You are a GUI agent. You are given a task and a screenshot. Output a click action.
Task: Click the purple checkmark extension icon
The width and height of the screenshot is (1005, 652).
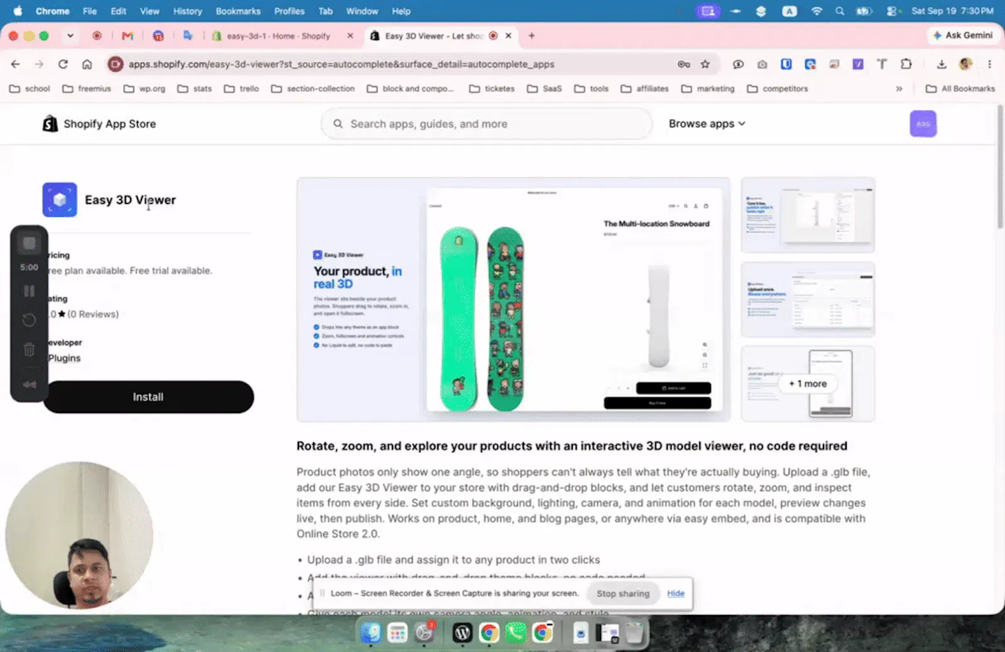pos(858,64)
